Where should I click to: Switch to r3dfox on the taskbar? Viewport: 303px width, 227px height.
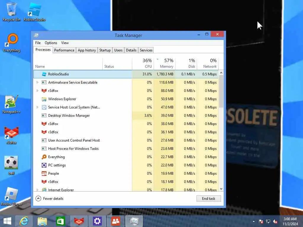tap(79, 221)
